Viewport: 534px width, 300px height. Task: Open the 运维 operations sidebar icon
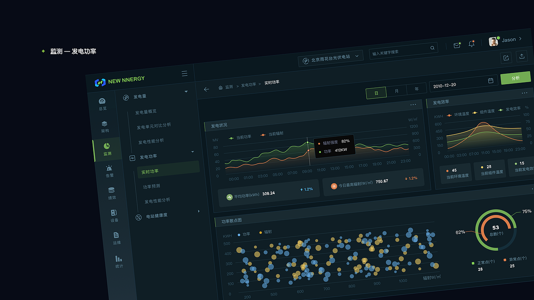(116, 238)
